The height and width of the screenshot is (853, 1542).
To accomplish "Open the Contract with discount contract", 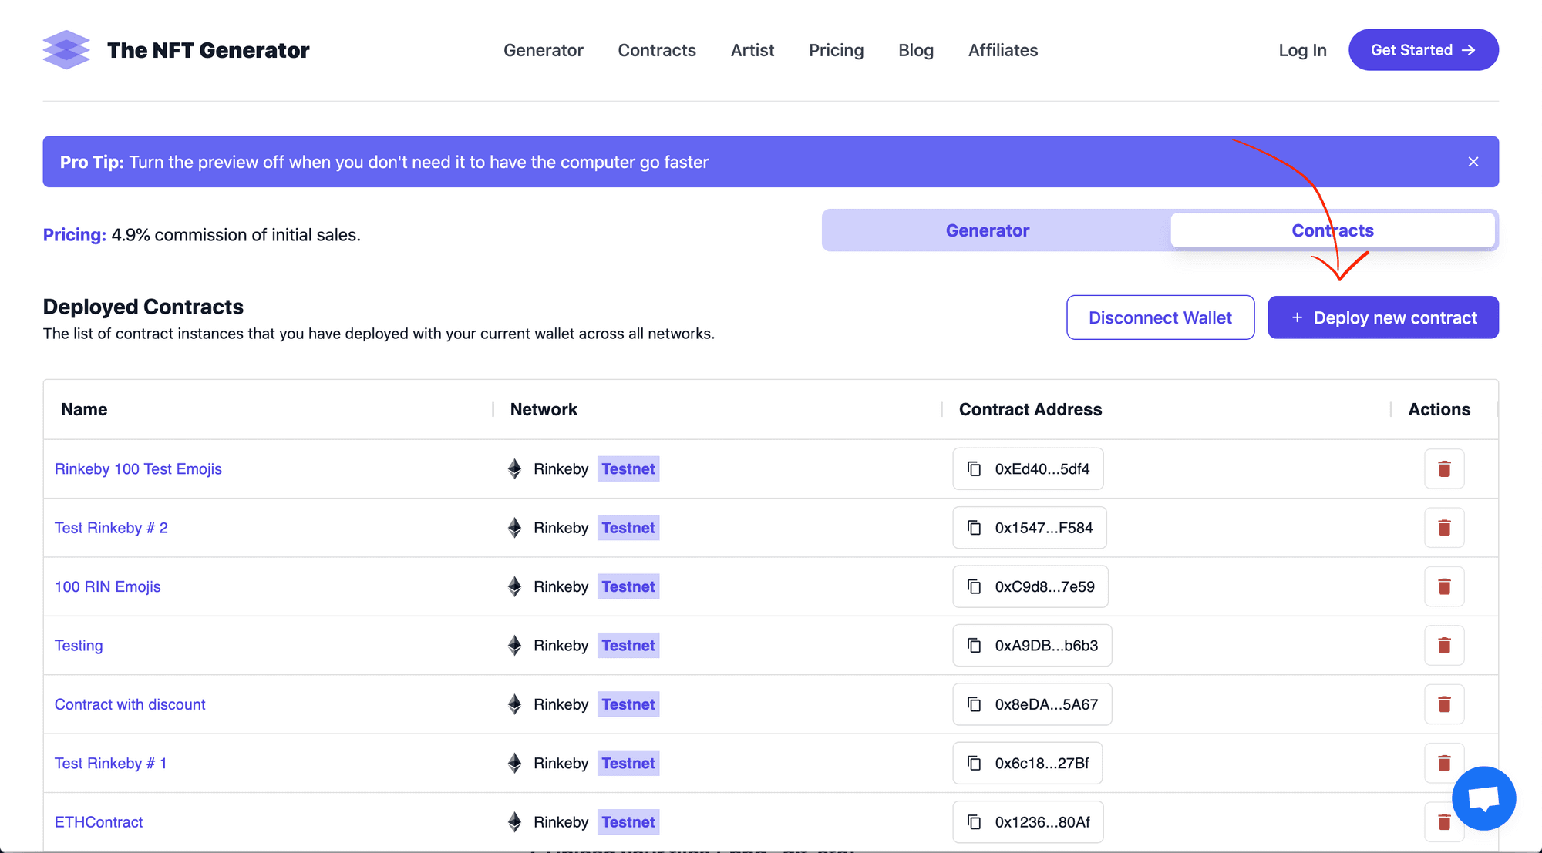I will [x=130, y=704].
